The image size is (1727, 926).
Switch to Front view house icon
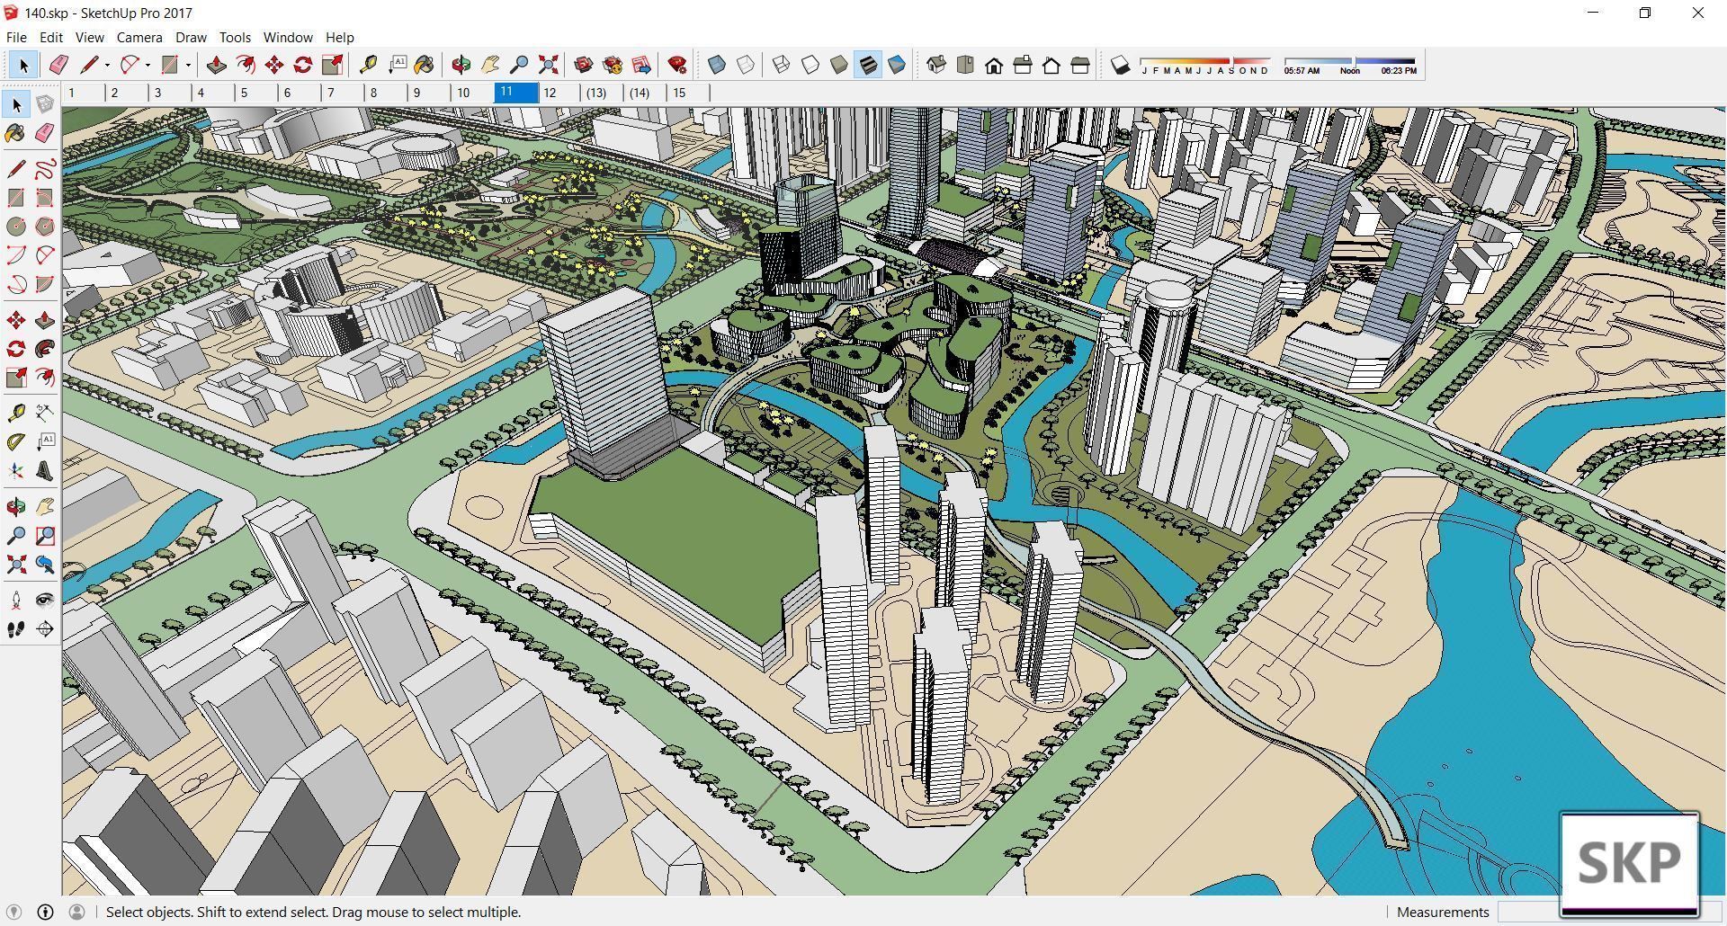[x=994, y=65]
